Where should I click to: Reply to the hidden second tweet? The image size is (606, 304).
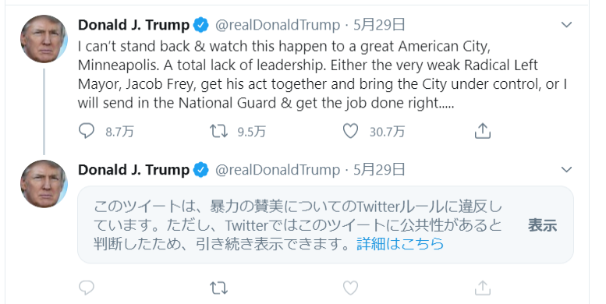point(87,288)
